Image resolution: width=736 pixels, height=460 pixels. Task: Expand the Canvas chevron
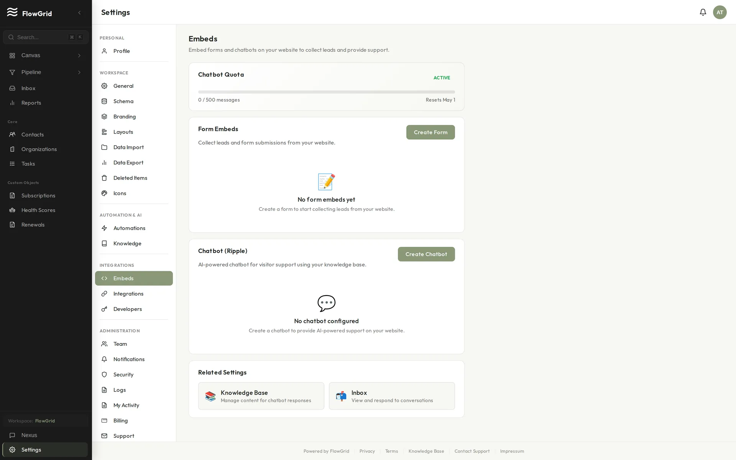click(x=79, y=56)
